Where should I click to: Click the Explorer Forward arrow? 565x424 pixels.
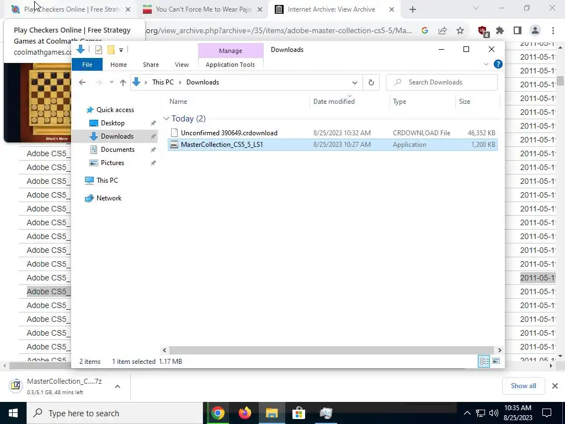tap(99, 82)
